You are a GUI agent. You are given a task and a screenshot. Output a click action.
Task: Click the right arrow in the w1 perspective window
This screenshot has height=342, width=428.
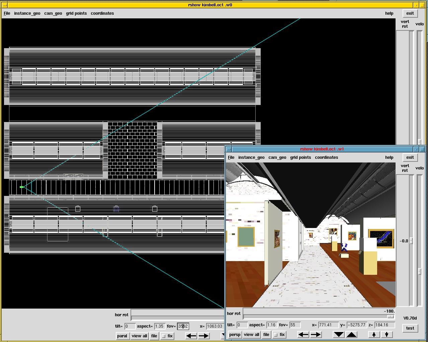point(316,334)
